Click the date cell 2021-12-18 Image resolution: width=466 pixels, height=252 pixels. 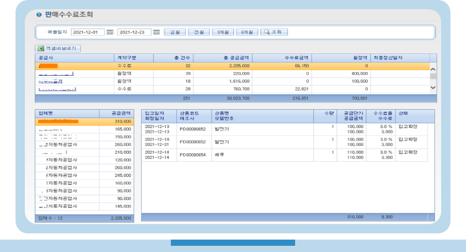[x=157, y=140]
